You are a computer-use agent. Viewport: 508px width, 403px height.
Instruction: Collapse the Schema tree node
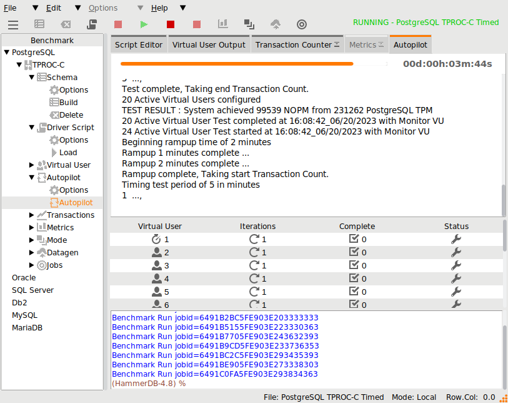click(31, 77)
